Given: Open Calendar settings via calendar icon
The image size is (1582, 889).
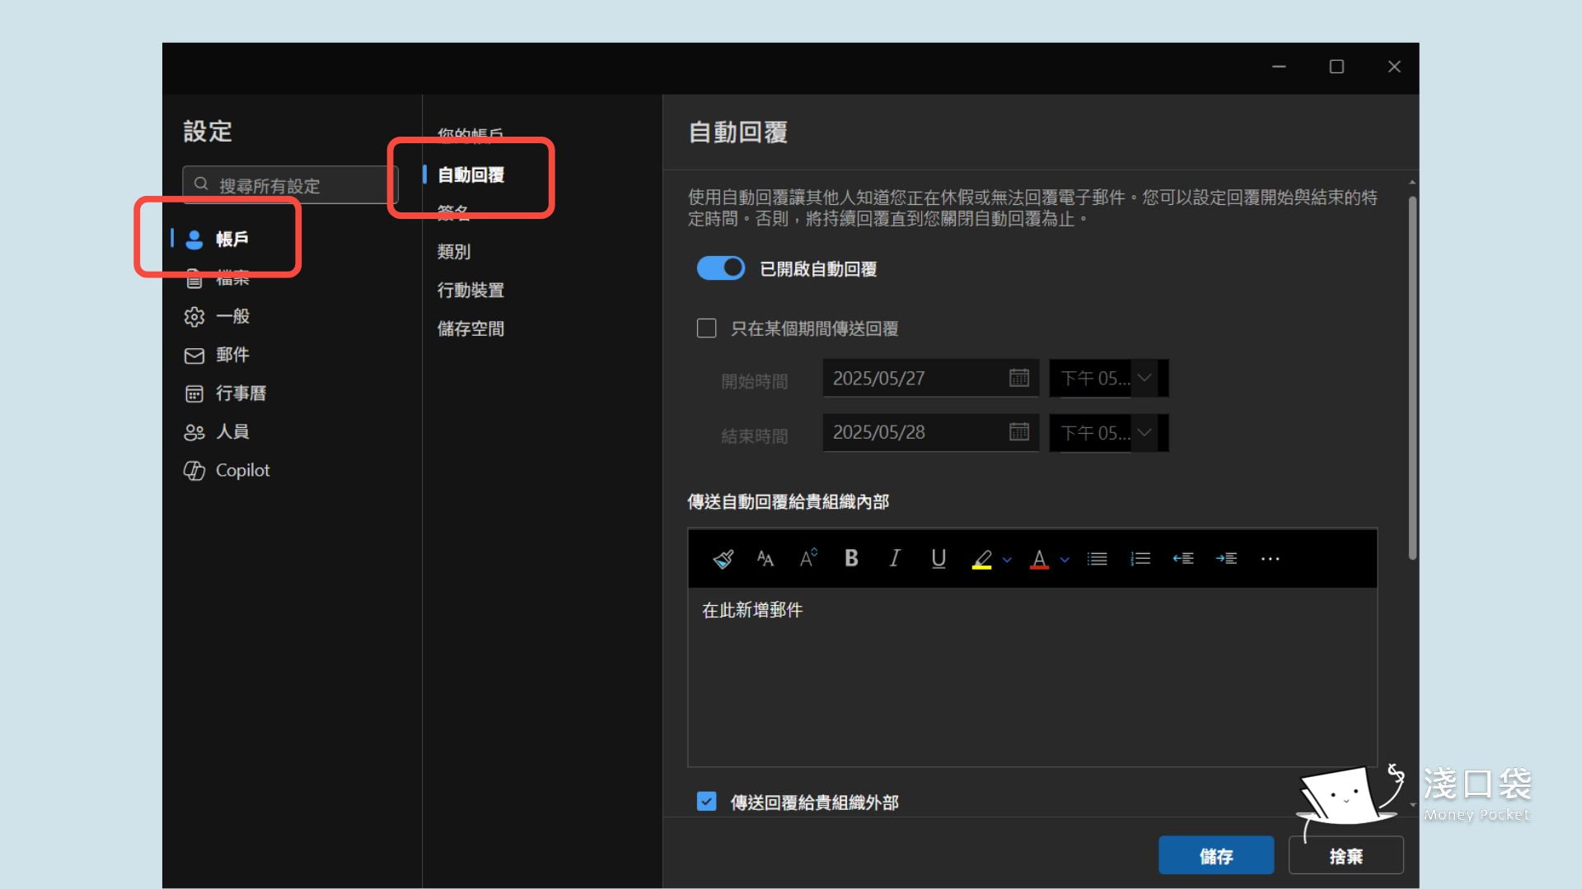Looking at the screenshot, I should click(194, 393).
